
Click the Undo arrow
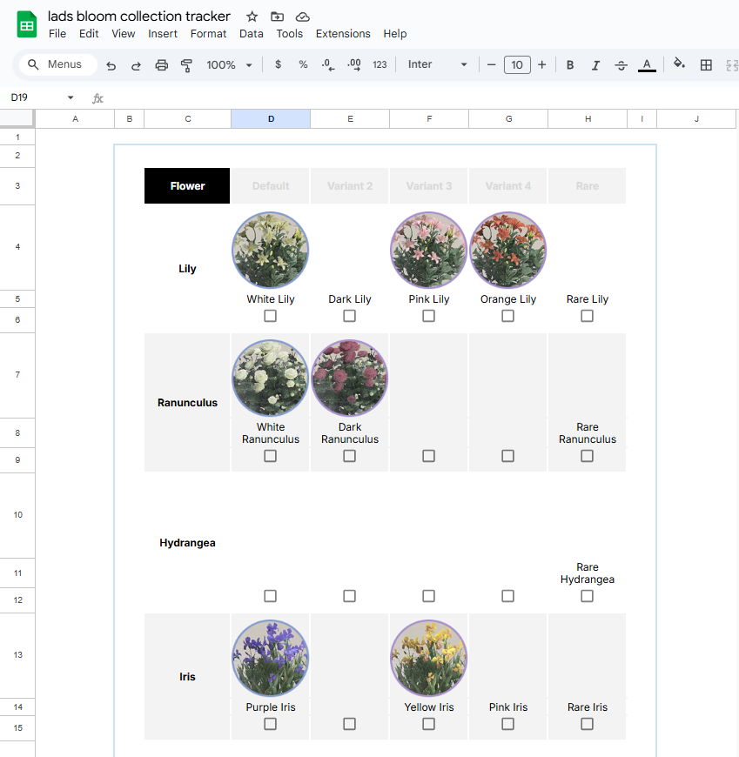click(111, 64)
